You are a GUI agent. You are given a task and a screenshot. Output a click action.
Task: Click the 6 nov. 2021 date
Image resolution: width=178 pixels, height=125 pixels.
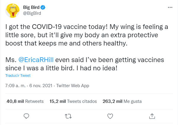(41, 86)
